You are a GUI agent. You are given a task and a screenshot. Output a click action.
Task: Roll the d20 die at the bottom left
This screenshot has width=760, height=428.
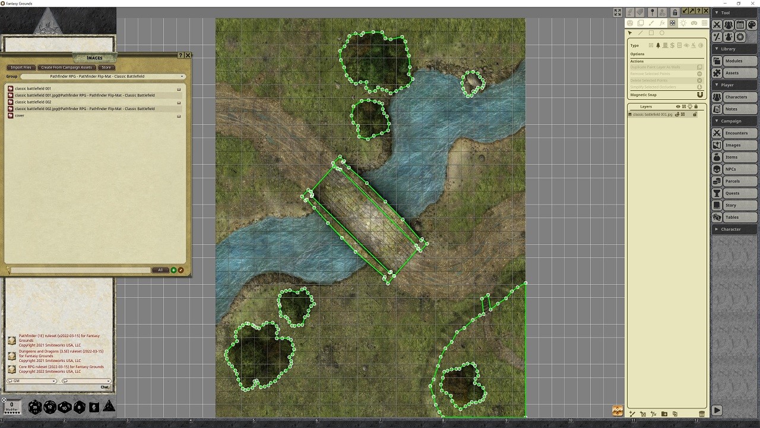34,407
